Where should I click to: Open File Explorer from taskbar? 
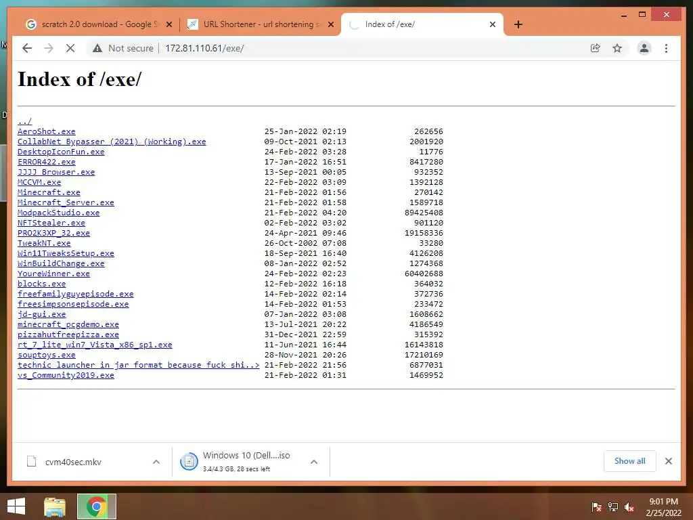coord(55,506)
